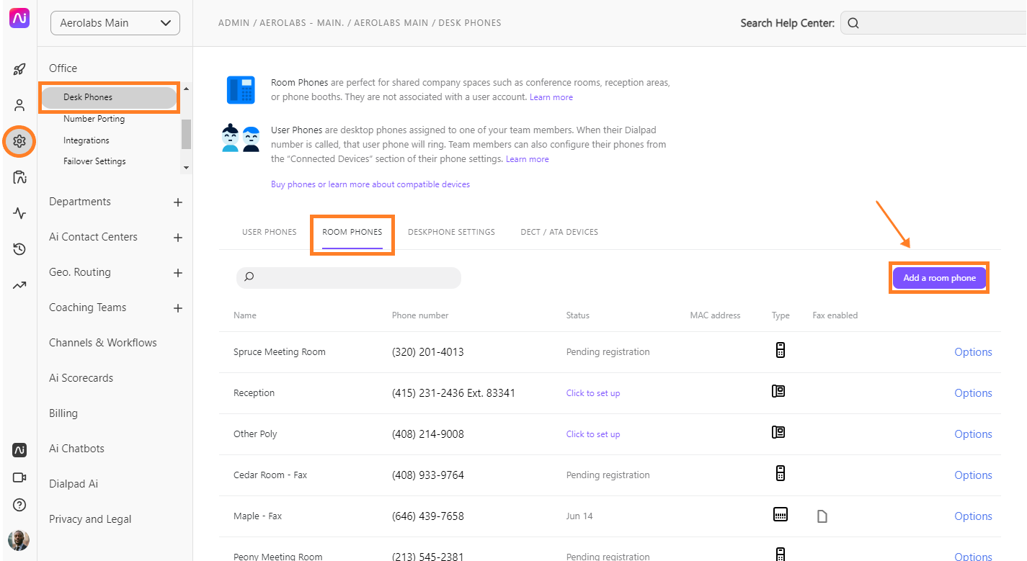Click the fax enabled document icon for Maple
This screenshot has width=1027, height=561.
click(822, 516)
